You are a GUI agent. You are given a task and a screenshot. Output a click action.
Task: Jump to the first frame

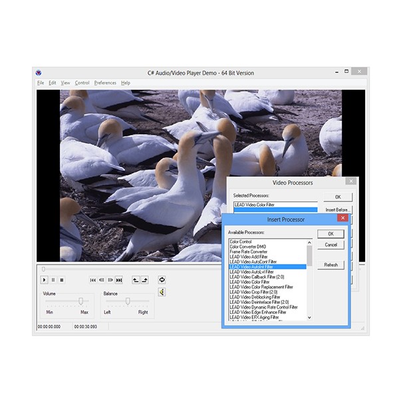point(93,280)
